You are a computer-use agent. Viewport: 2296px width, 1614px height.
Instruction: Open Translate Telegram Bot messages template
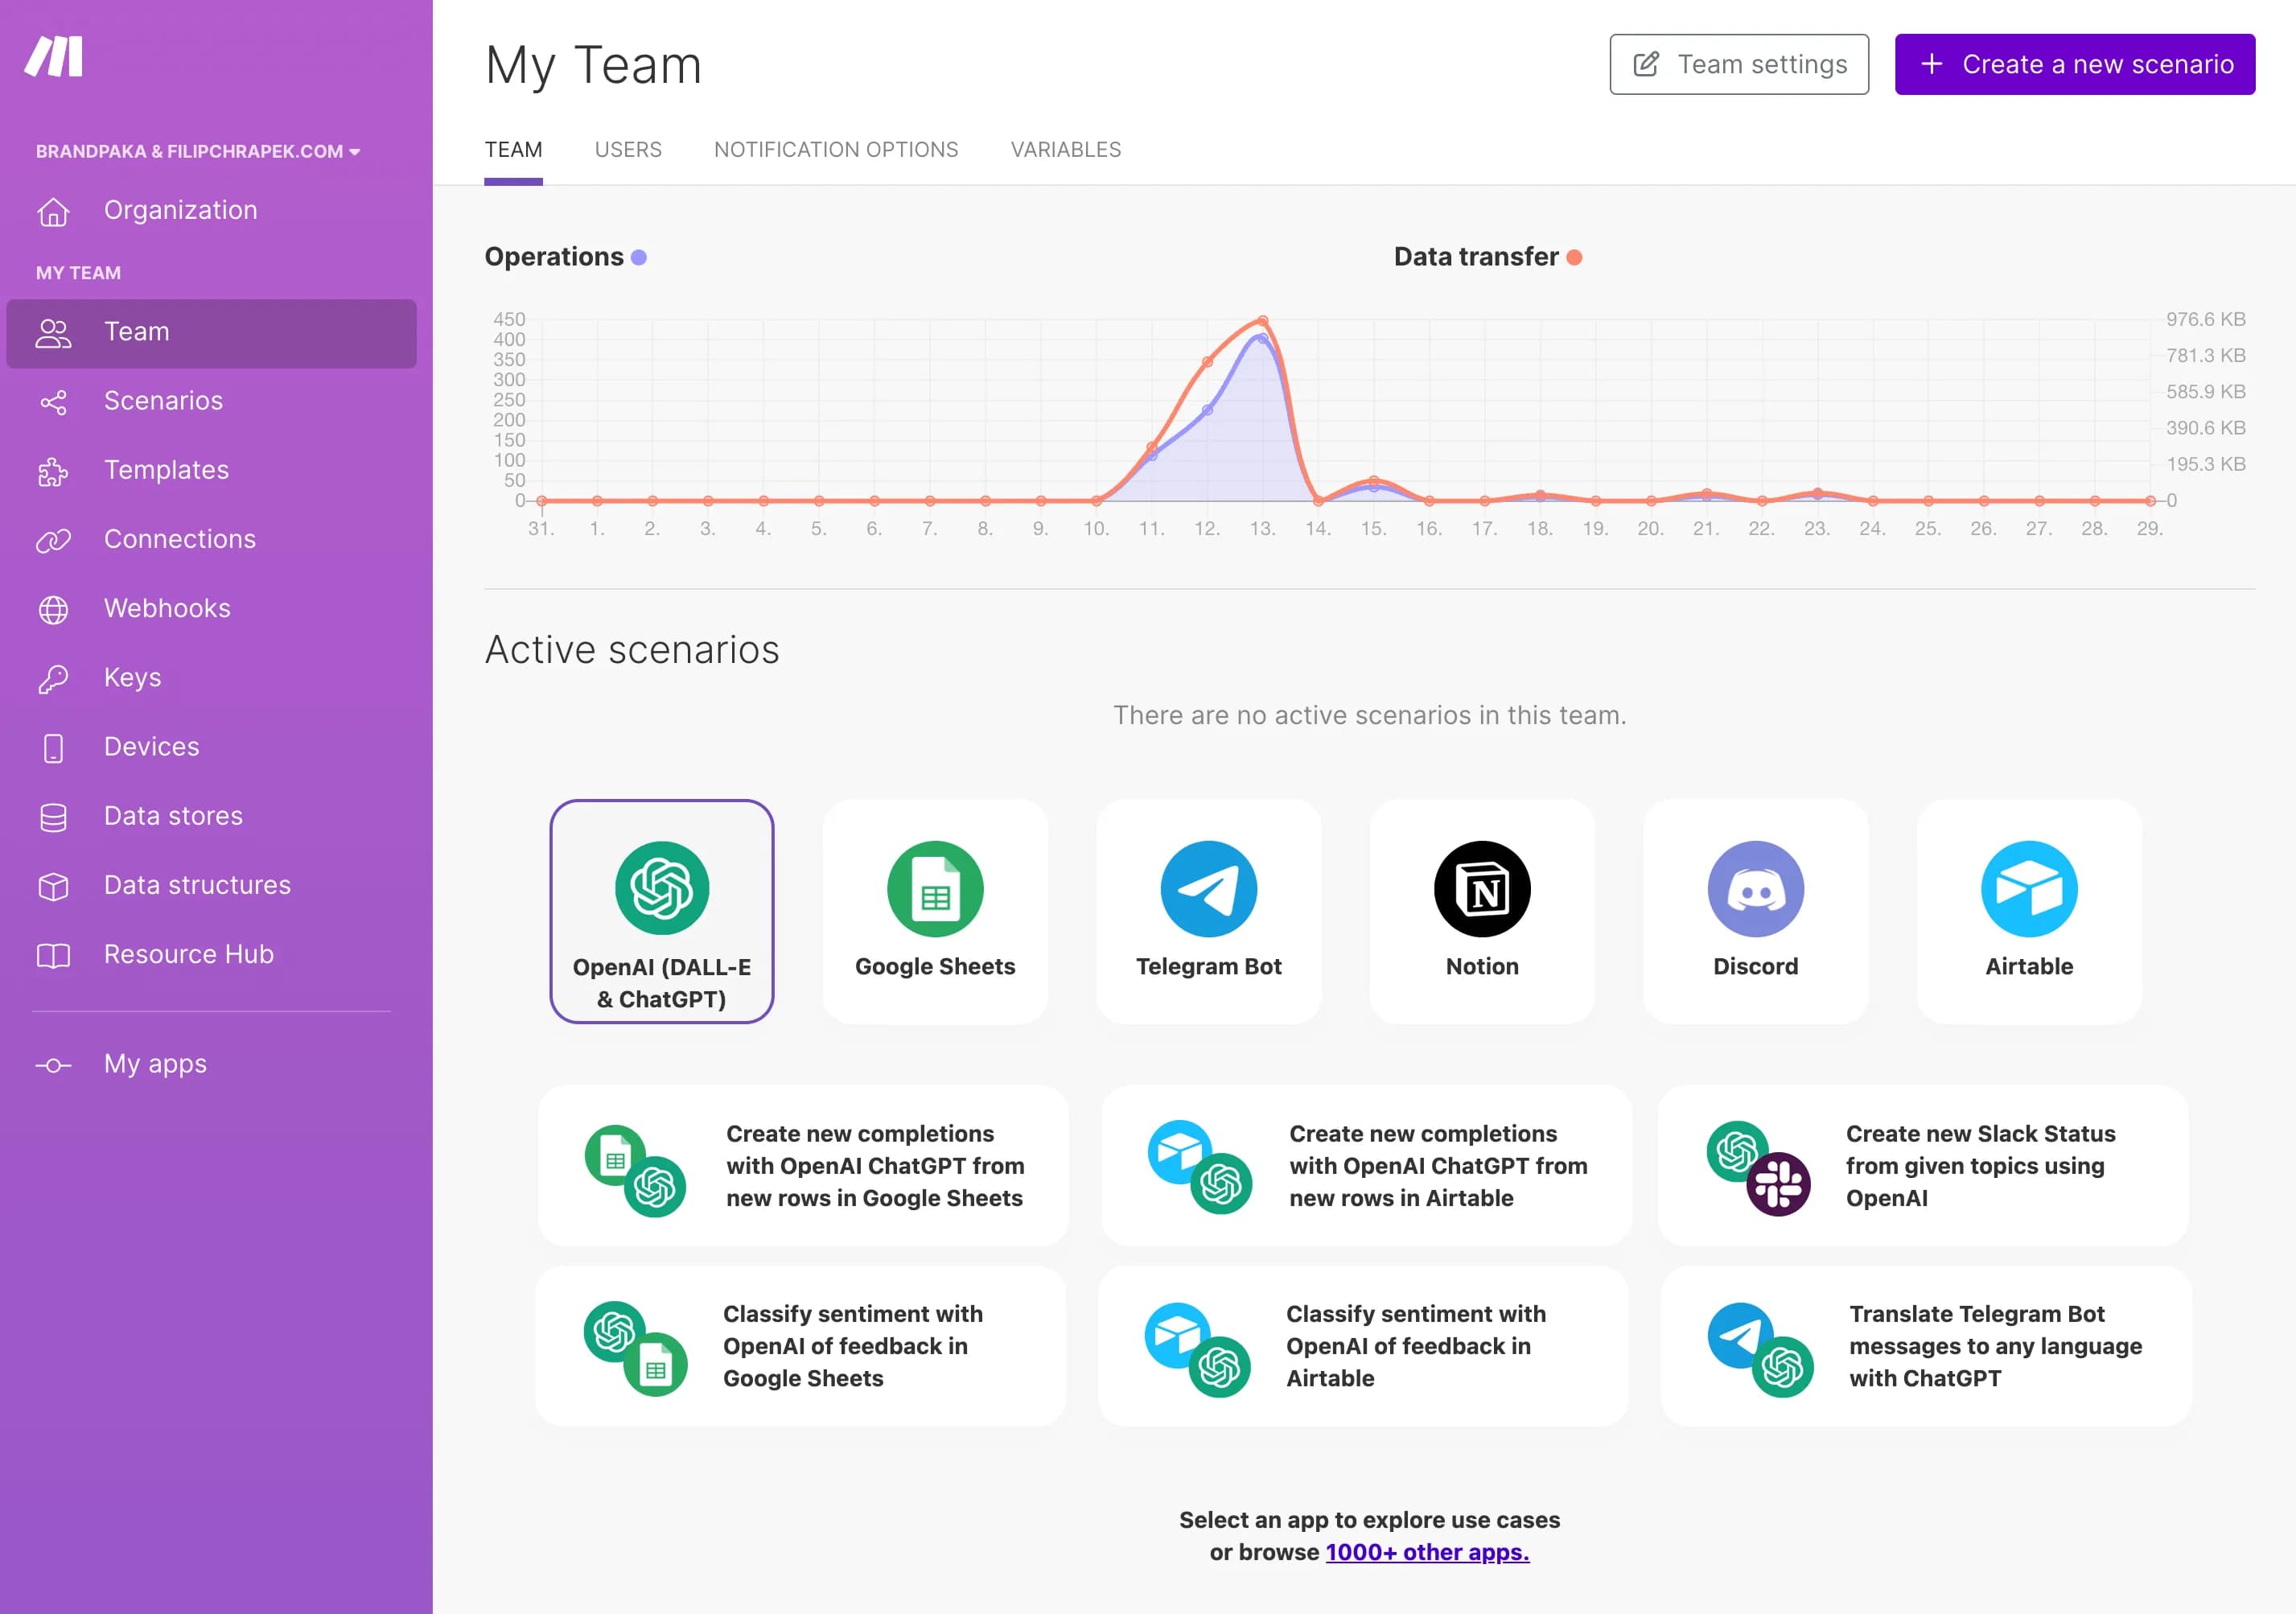1925,1346
